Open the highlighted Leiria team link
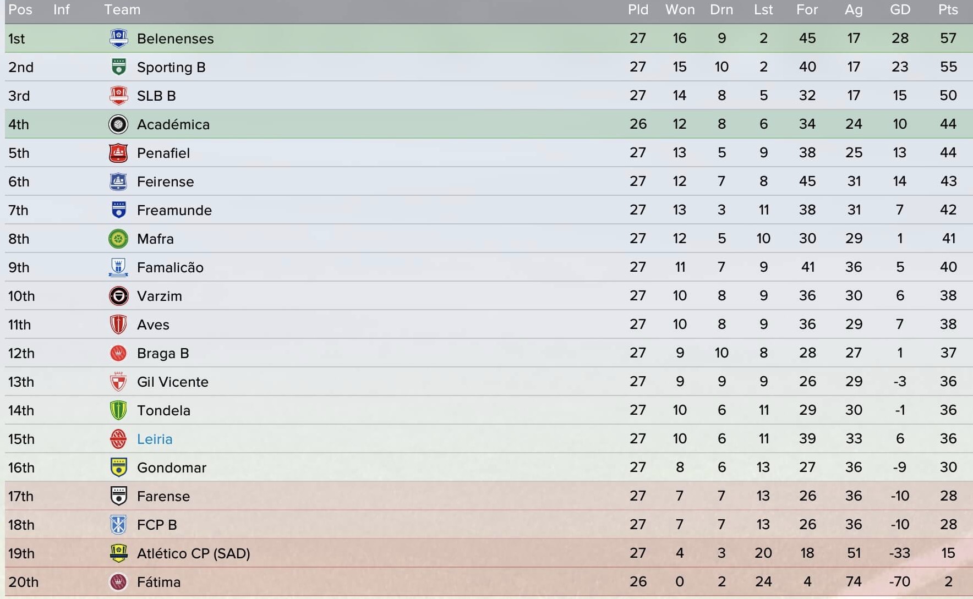The width and height of the screenshot is (973, 599). (x=155, y=439)
